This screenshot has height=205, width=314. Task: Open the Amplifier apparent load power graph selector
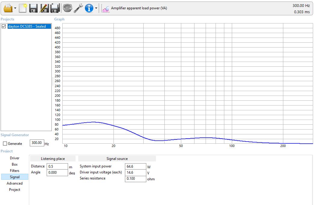pyautogui.click(x=139, y=8)
